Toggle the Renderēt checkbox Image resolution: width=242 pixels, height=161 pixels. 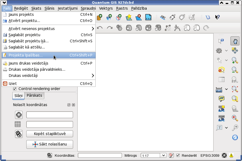coord(178,155)
